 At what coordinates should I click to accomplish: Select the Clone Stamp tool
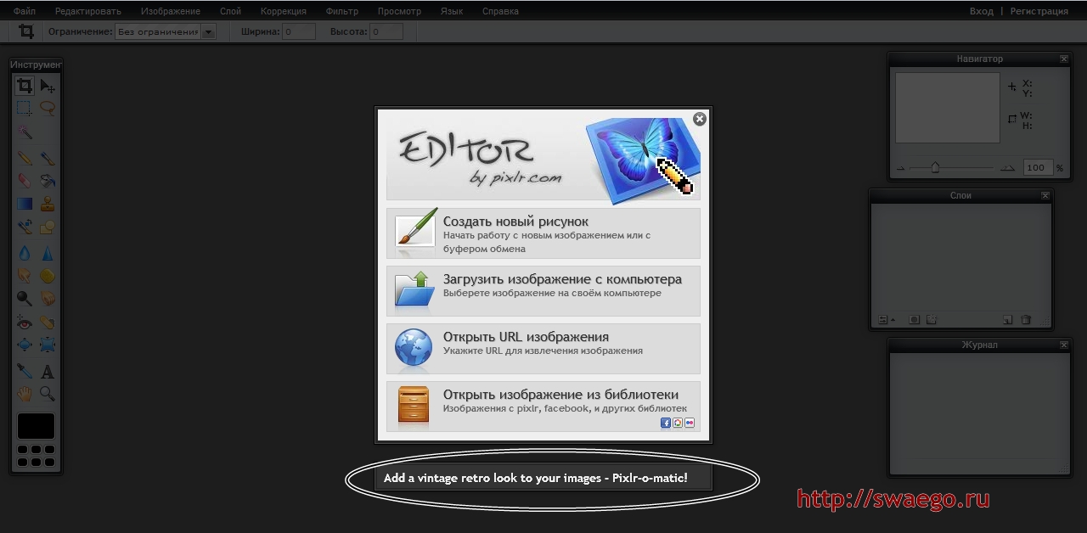pos(48,204)
